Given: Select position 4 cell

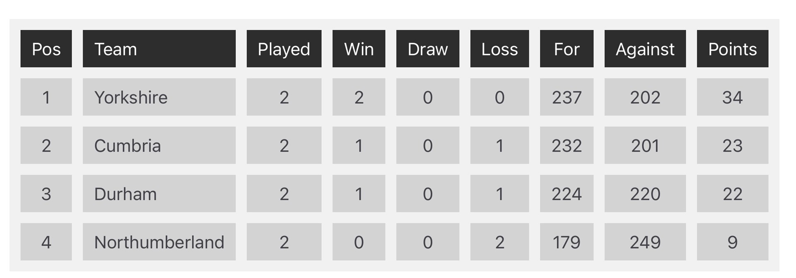Looking at the screenshot, I should coord(46,242).
